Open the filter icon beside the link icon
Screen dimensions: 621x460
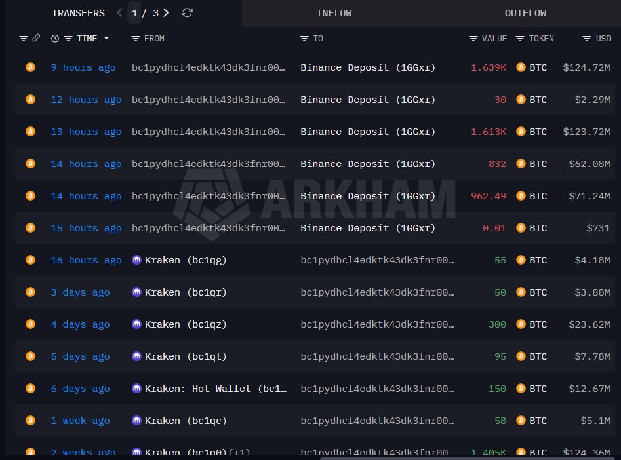(x=24, y=39)
